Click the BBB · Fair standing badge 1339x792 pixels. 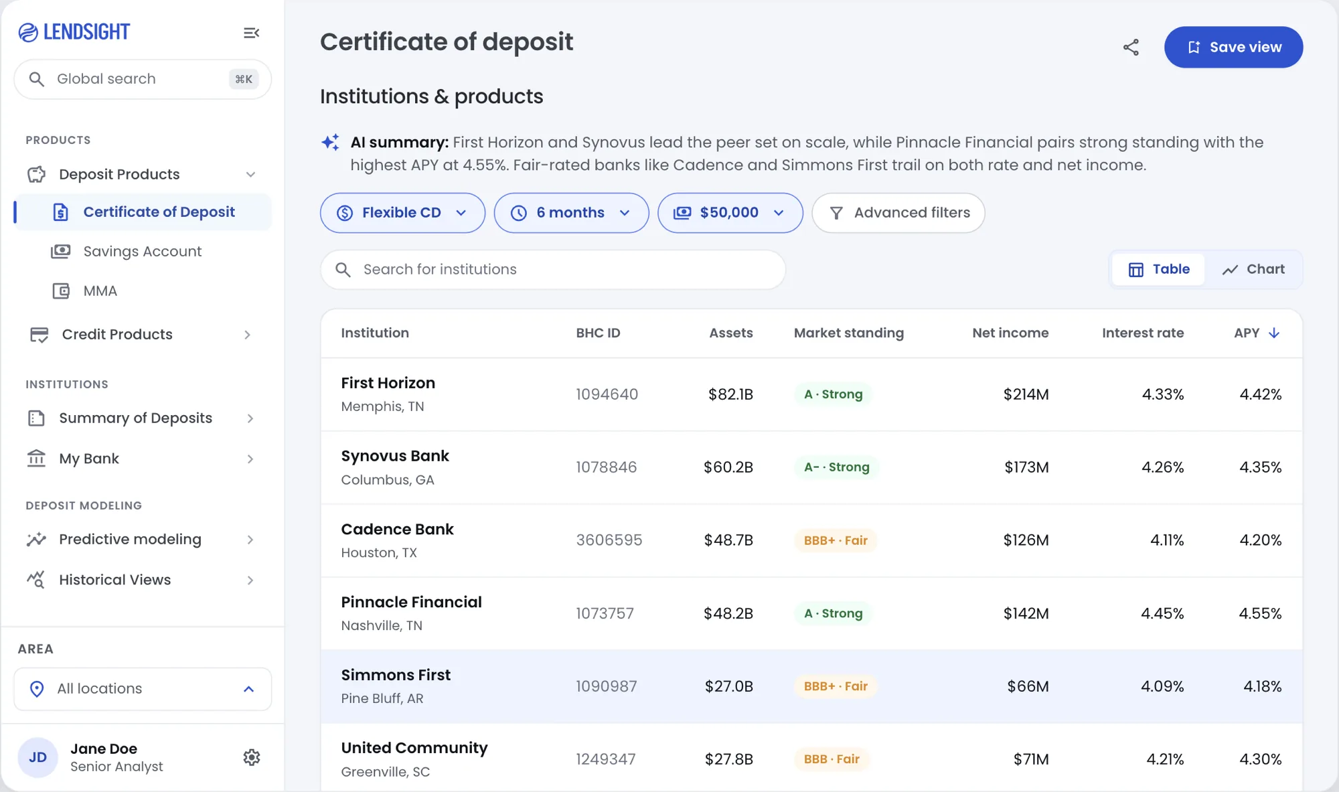coord(832,759)
